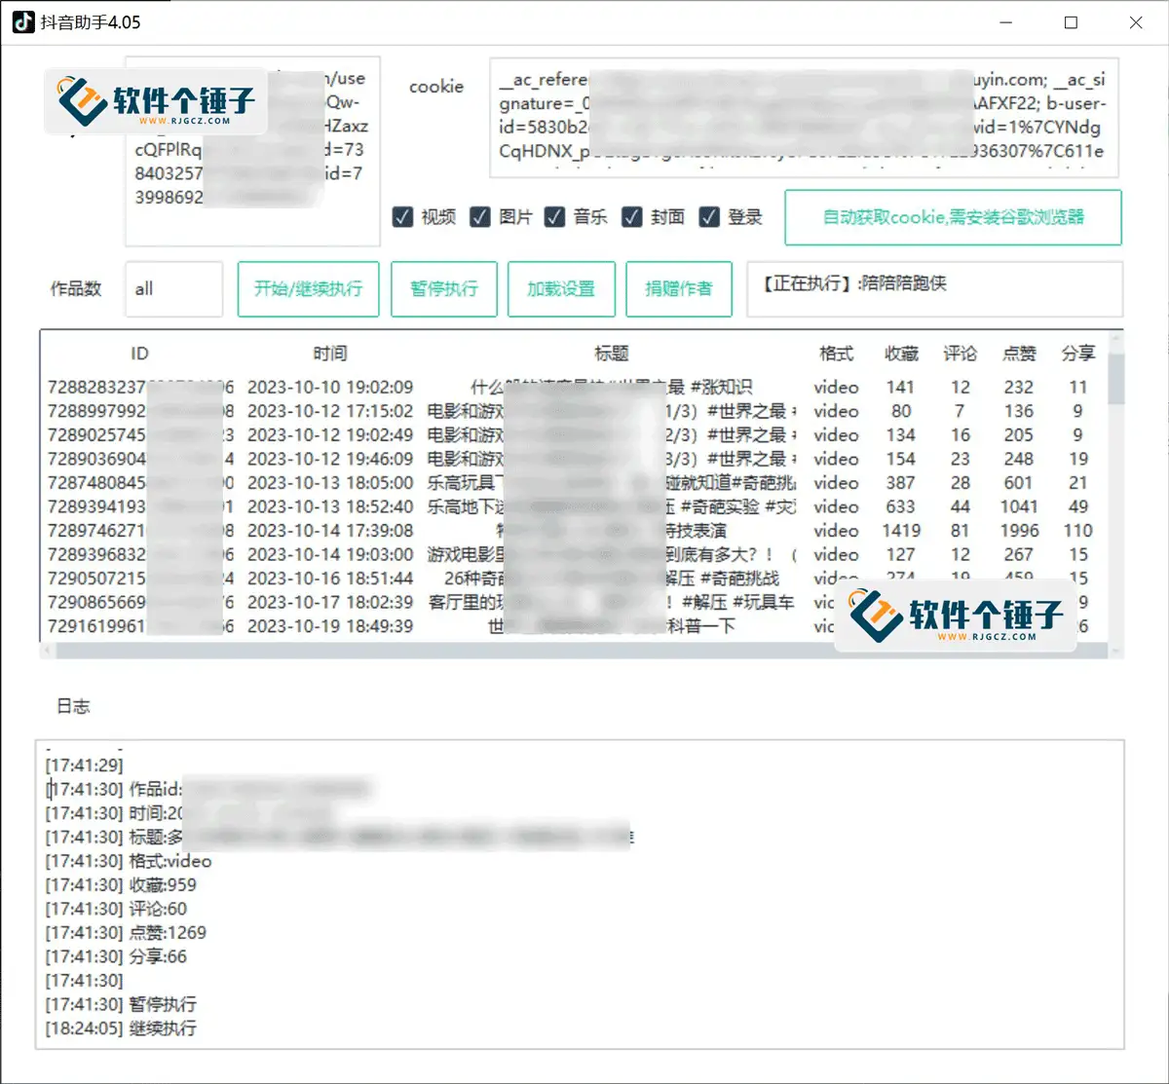Click the 收藏 column header
The height and width of the screenshot is (1084, 1169).
coord(901,354)
